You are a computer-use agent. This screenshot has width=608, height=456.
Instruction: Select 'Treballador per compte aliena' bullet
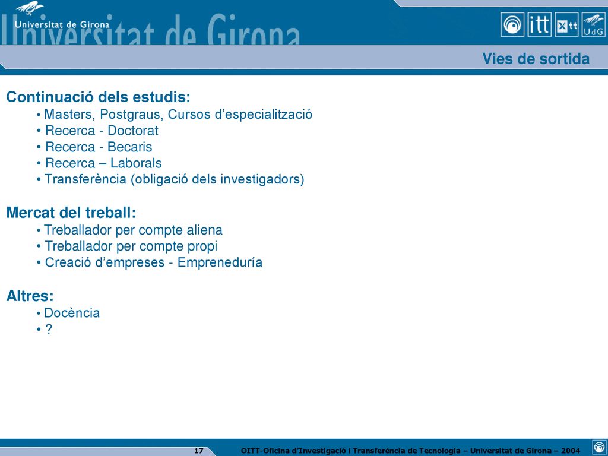click(129, 230)
